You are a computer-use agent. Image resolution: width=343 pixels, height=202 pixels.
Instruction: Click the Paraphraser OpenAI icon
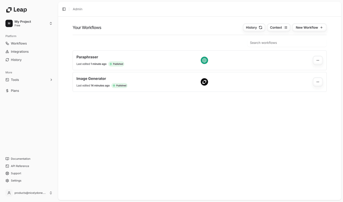click(205, 60)
